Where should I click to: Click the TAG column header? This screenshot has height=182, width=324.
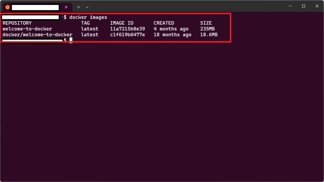85,23
